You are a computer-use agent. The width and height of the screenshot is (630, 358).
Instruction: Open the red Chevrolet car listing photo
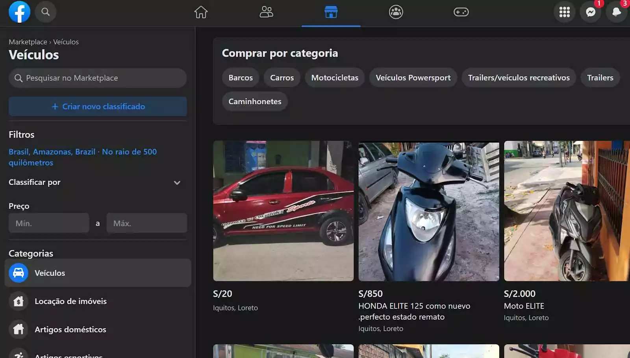(283, 211)
